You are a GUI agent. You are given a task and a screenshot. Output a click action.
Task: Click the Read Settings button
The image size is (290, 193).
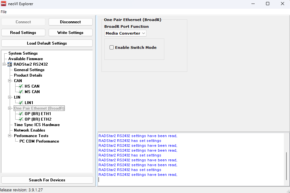click(23, 32)
